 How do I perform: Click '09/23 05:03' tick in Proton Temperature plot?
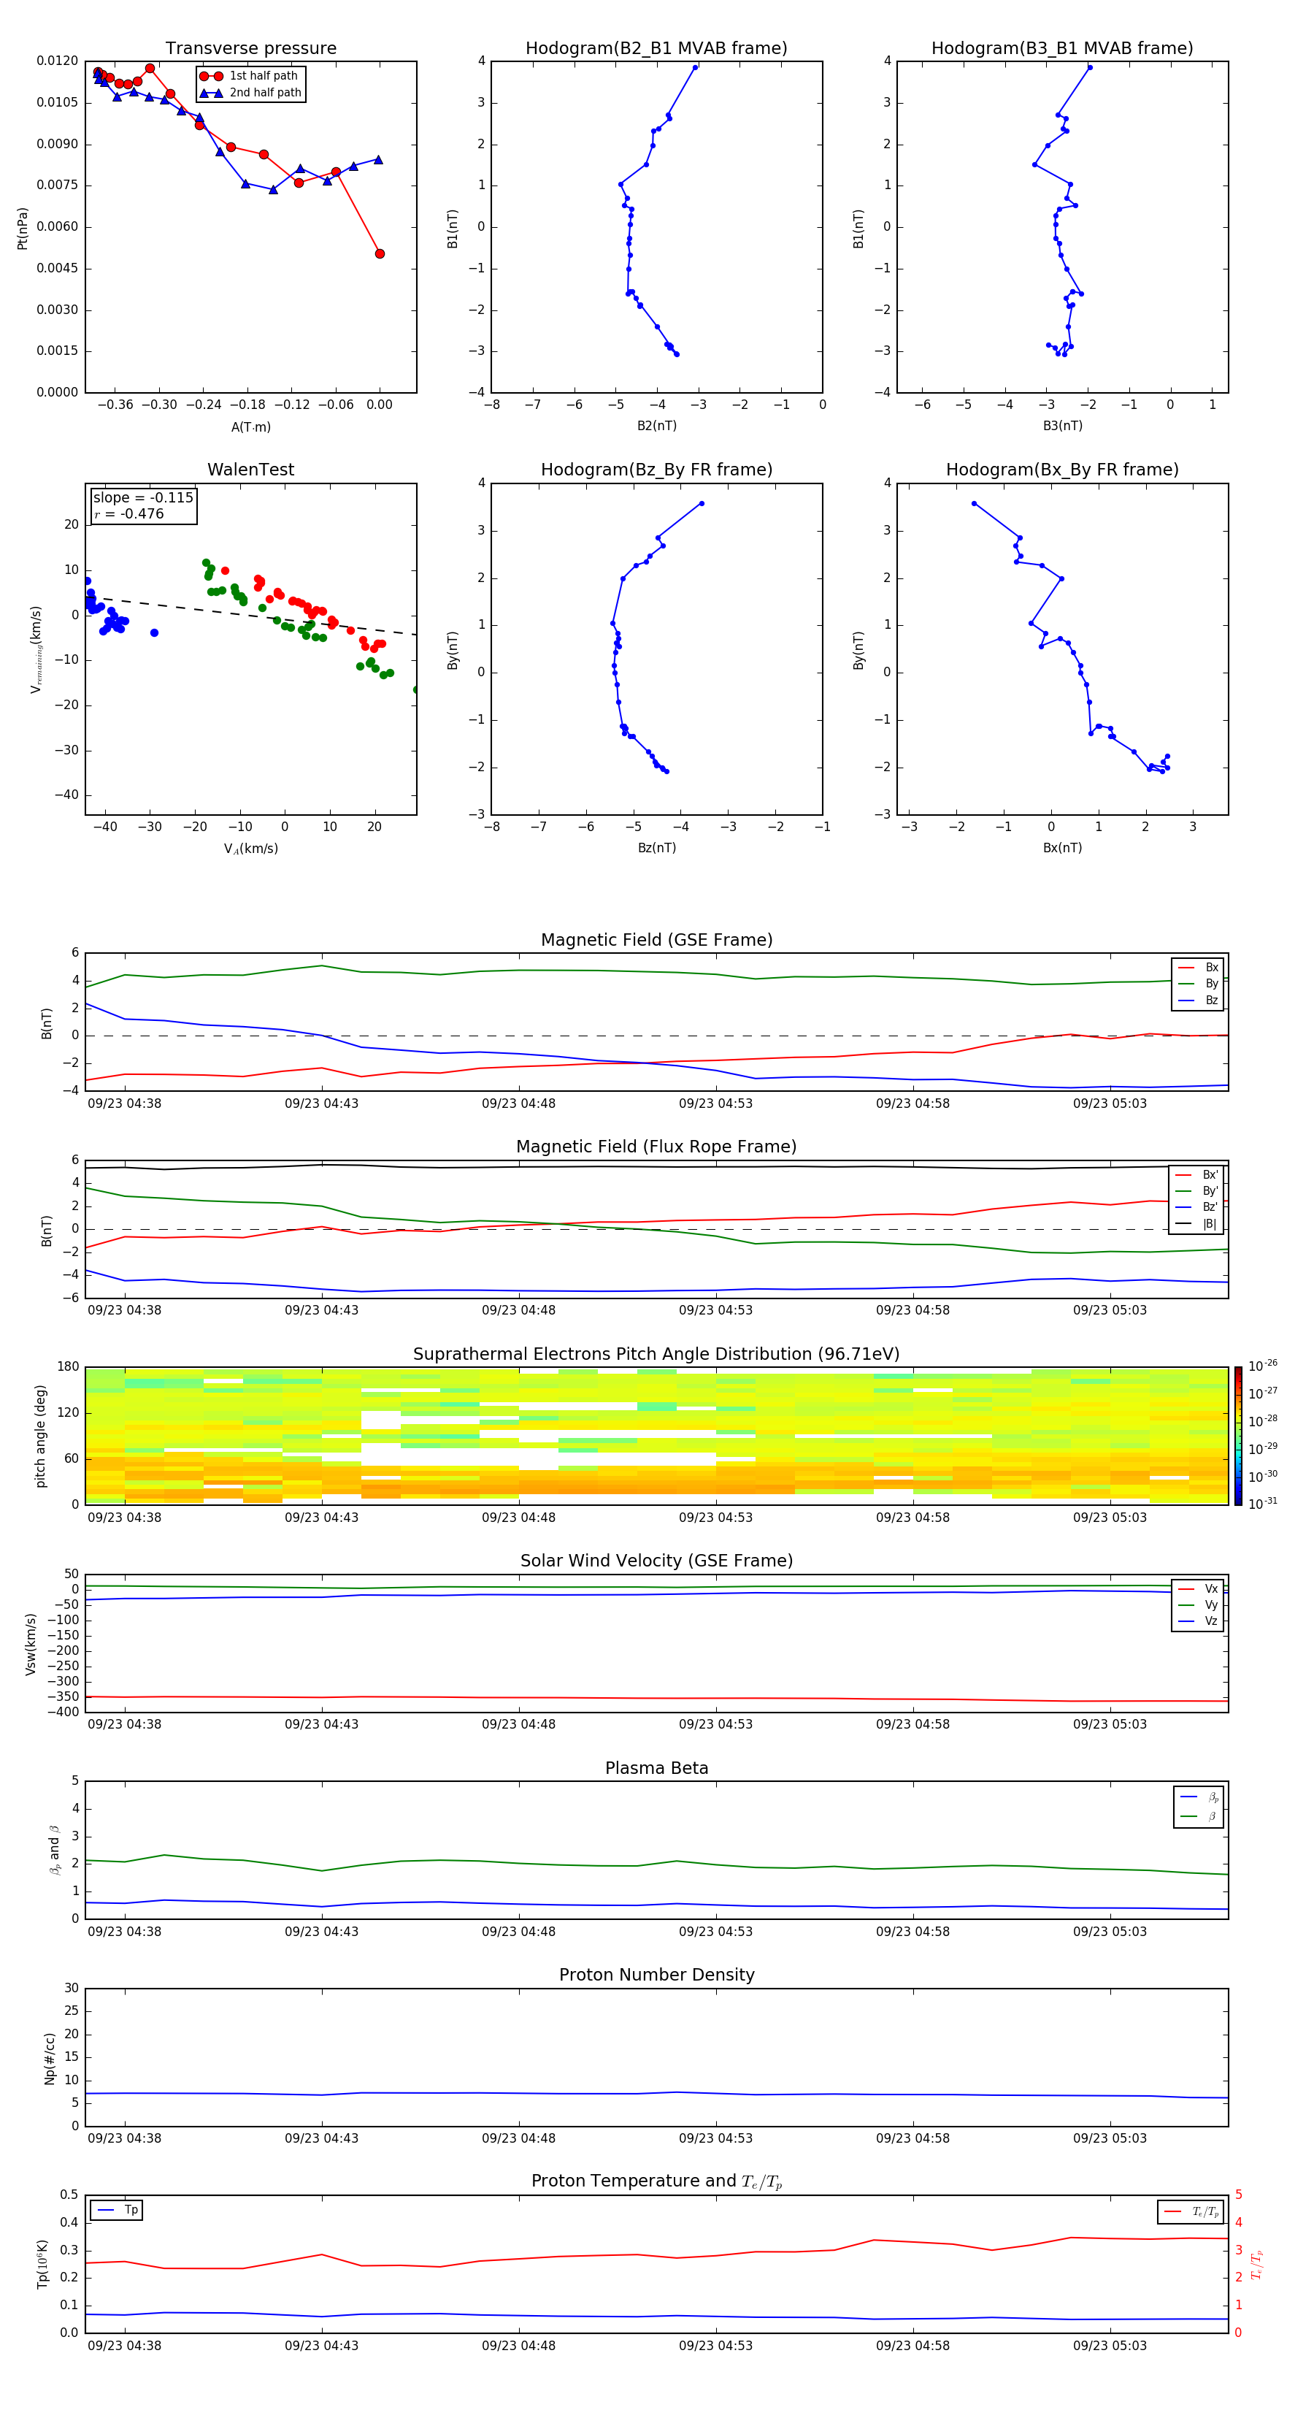[x=1110, y=2346]
